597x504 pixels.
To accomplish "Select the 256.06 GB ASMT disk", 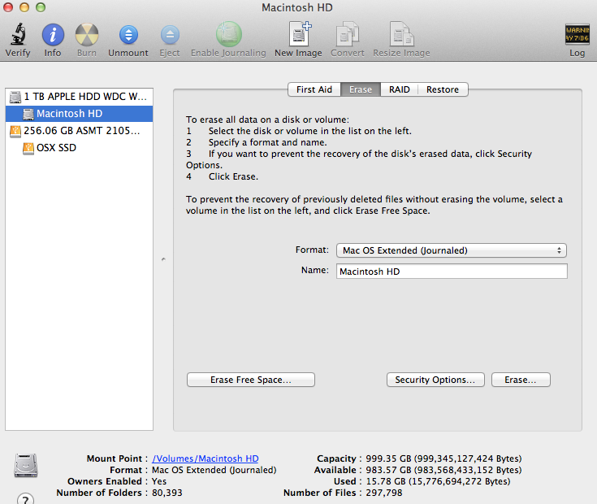I will 80,131.
